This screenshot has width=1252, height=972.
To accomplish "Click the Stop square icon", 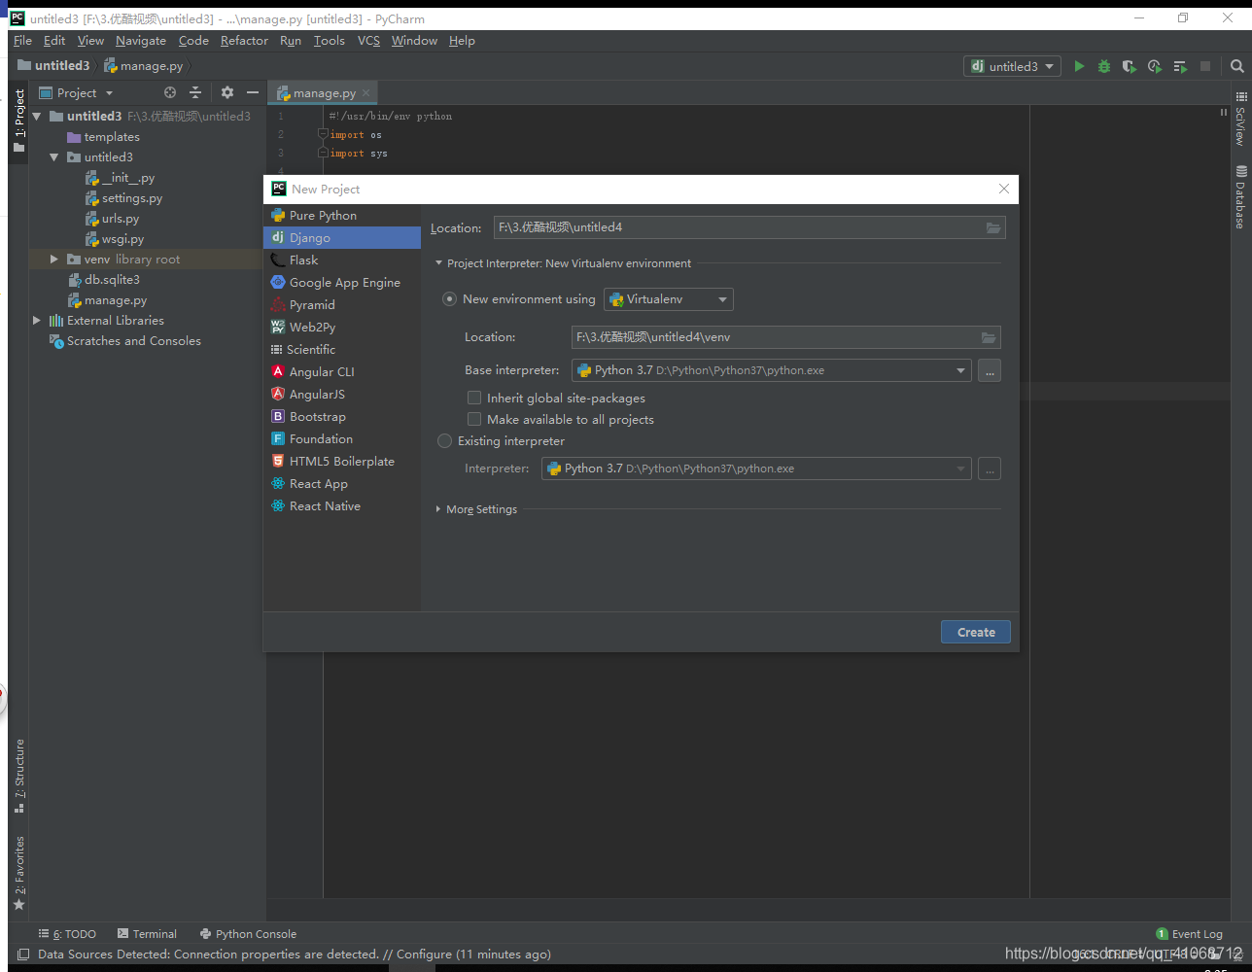I will coord(1205,66).
